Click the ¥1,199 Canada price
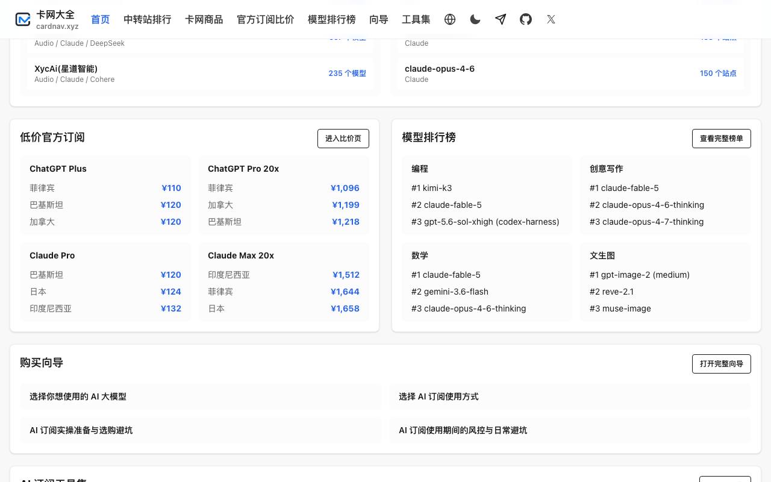The width and height of the screenshot is (771, 482). coord(346,205)
